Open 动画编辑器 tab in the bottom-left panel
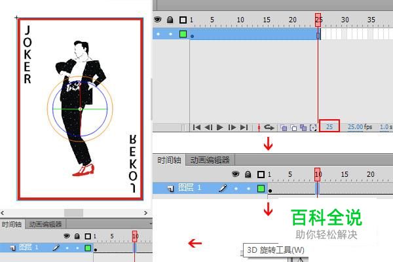Screen dimensions: 393x262 click(45, 224)
